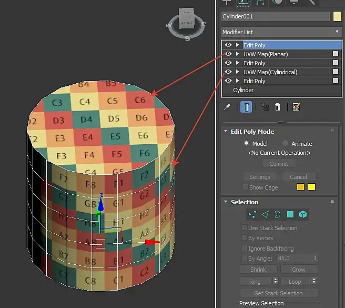Select Edge sub-object level icon
This screenshot has width=345, height=308.
[x=265, y=214]
